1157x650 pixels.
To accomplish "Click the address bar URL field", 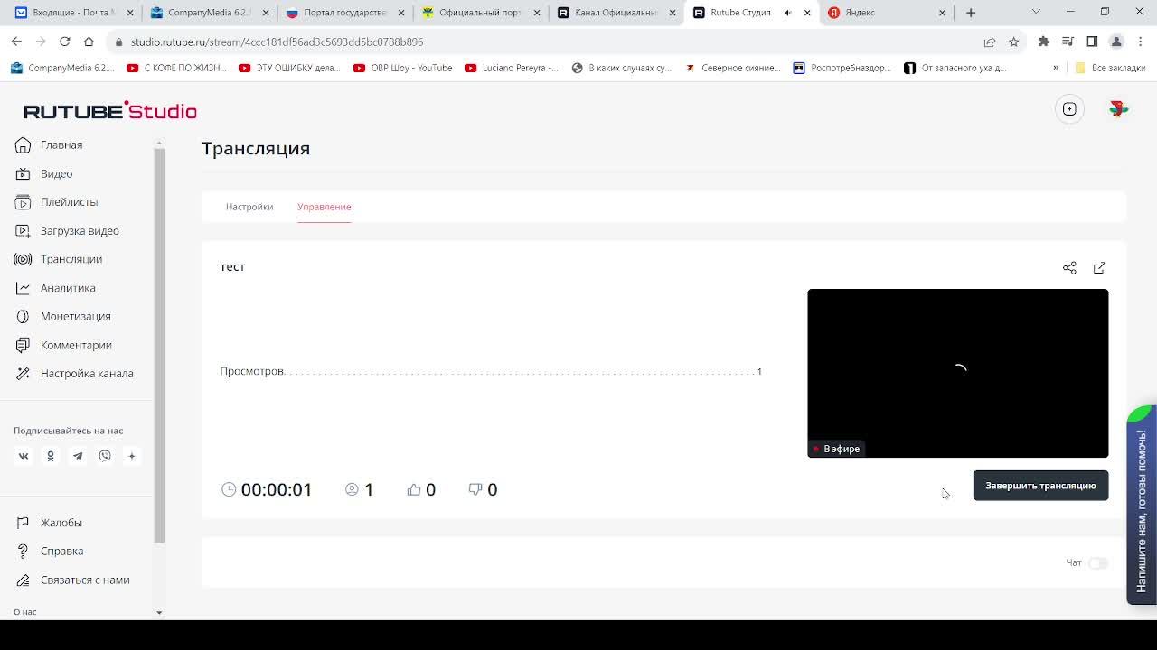I will click(542, 42).
